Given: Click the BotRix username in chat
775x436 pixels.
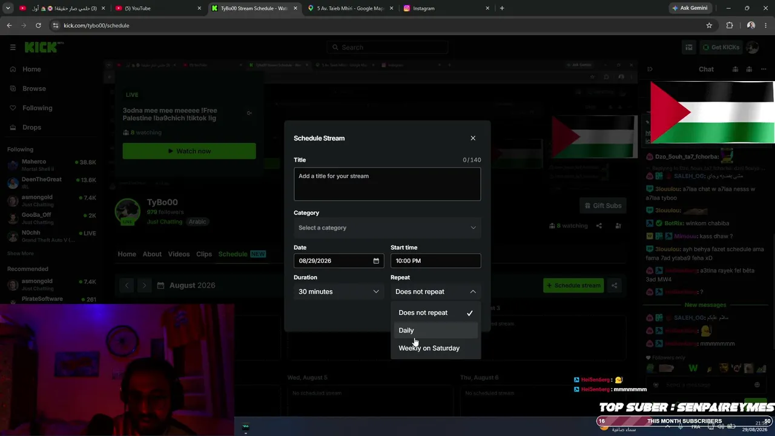Looking at the screenshot, I should 673,223.
